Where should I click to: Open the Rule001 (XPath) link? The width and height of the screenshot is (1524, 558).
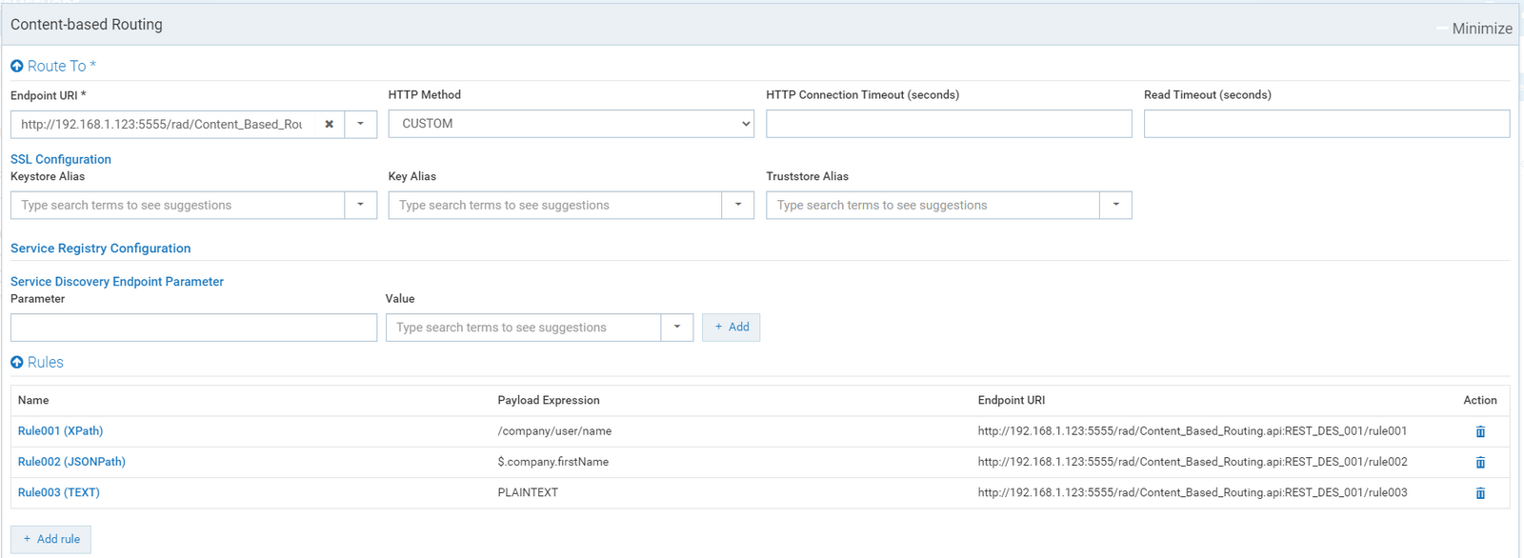pos(60,431)
